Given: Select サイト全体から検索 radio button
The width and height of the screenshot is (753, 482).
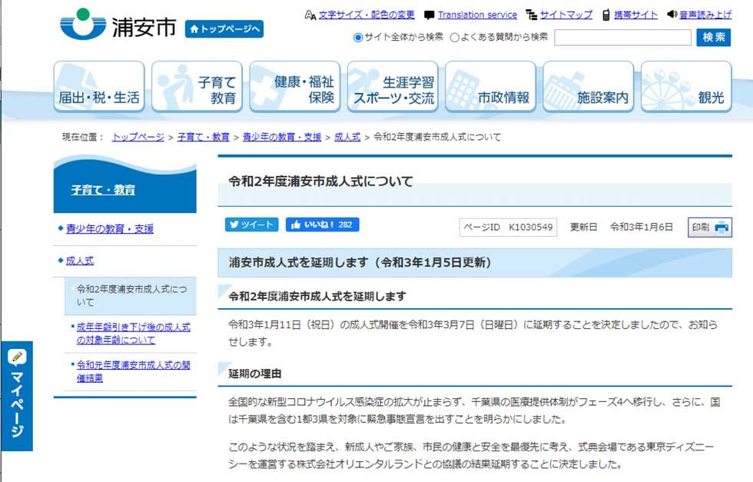Looking at the screenshot, I should tap(358, 38).
